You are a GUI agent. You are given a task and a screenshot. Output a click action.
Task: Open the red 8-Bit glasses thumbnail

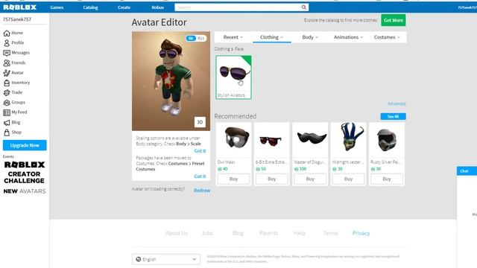pos(271,141)
